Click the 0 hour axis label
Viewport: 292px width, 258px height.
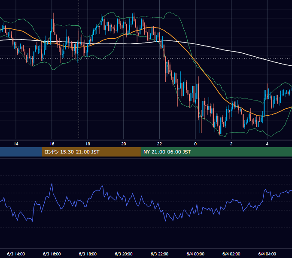click(195, 144)
